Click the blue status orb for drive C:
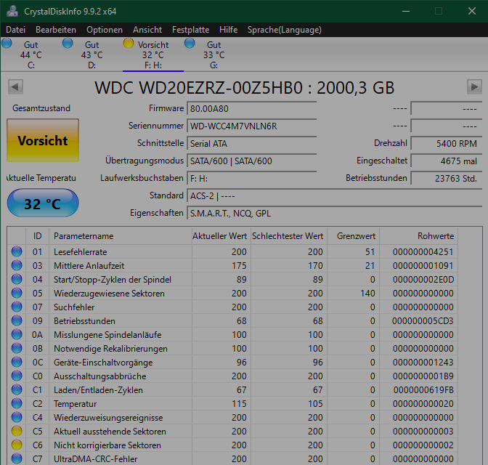 pos(7,43)
